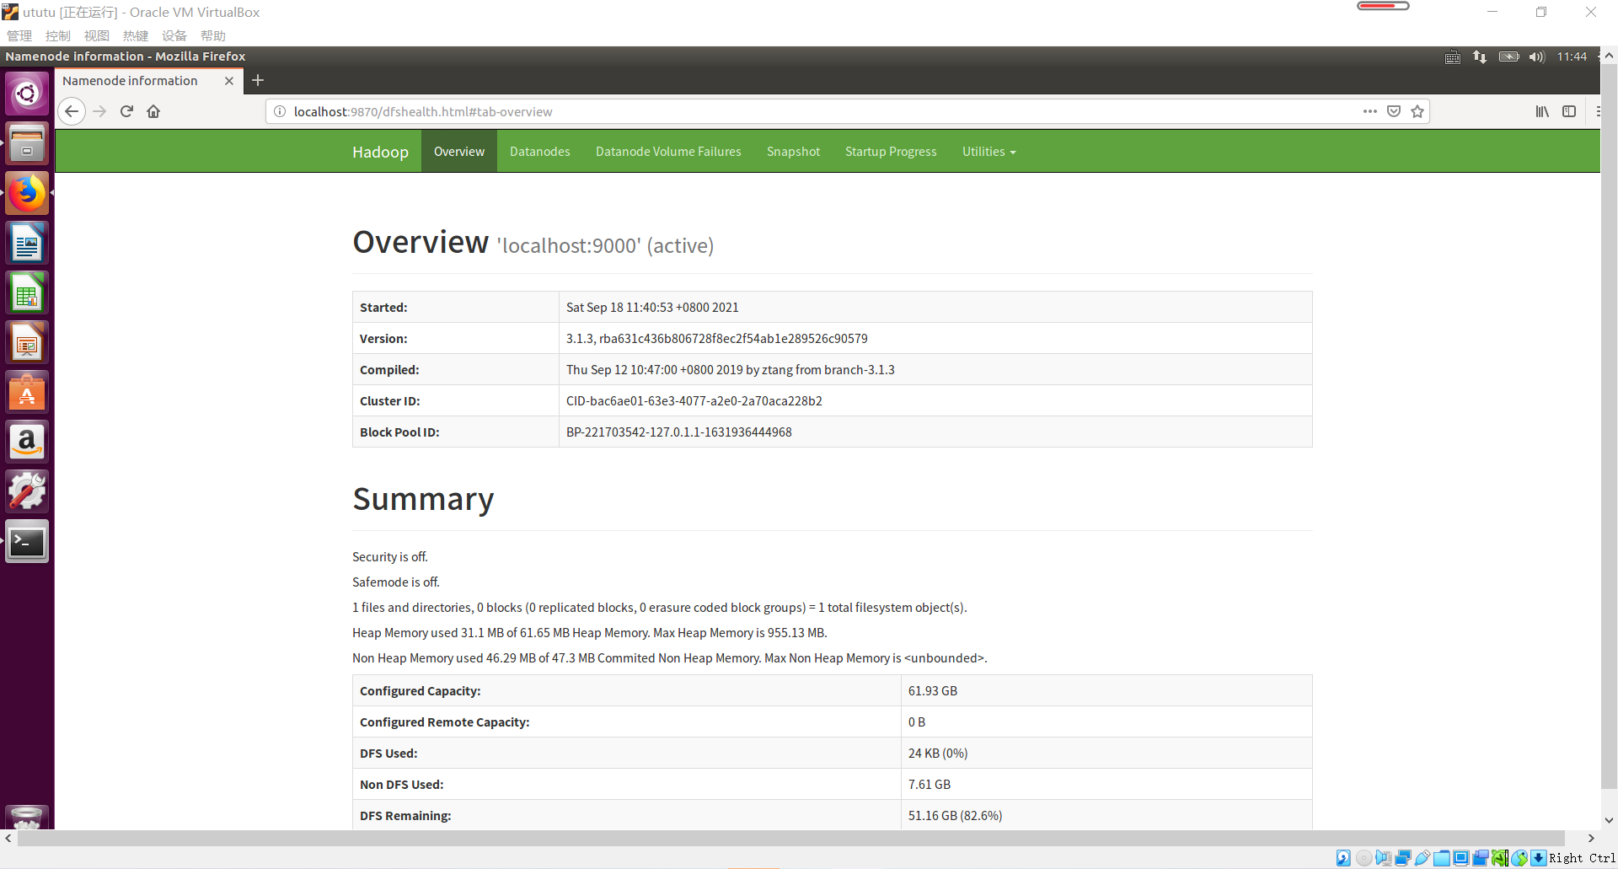This screenshot has width=1618, height=869.
Task: Click VirtualBox network status icon
Action: [1403, 858]
